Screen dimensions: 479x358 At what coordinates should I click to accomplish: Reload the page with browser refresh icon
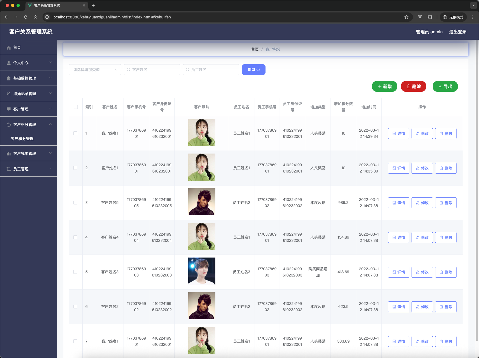[x=26, y=17]
